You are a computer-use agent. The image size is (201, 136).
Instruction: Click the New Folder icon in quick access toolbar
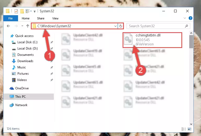tap(22, 11)
